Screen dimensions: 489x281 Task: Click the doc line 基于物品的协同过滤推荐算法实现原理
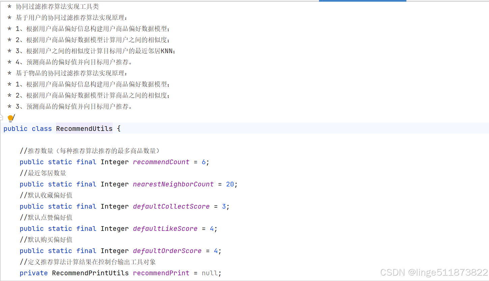[71, 73]
